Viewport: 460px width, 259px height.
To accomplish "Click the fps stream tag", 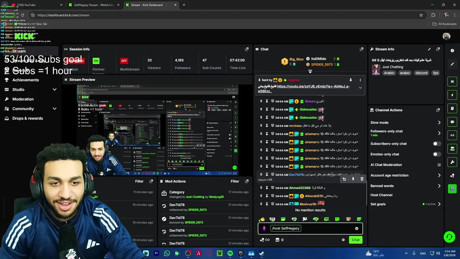I will tap(436, 73).
